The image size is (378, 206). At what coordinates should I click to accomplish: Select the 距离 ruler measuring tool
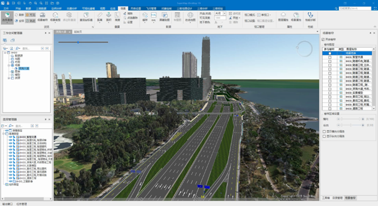pos(100,17)
